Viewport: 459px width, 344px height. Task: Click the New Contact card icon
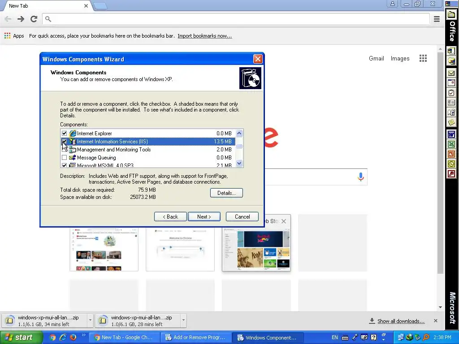point(451,103)
